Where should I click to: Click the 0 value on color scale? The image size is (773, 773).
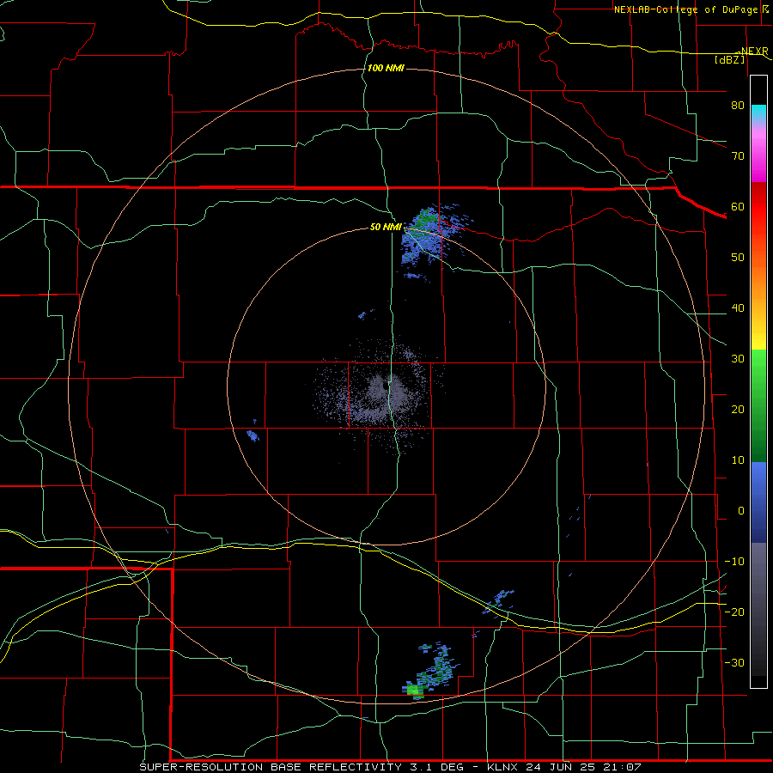[741, 511]
